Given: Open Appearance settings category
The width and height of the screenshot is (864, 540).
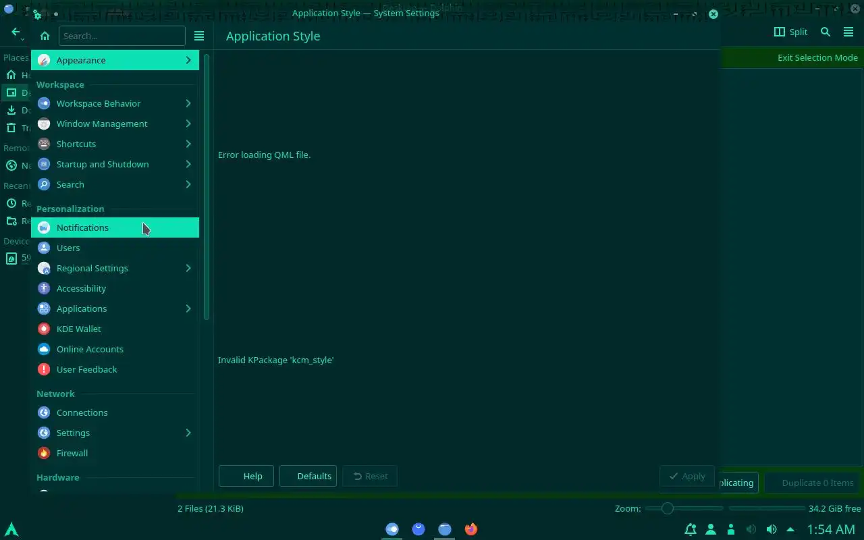Looking at the screenshot, I should click(x=115, y=60).
